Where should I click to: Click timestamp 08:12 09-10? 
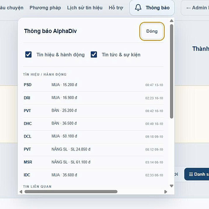pos(154,149)
